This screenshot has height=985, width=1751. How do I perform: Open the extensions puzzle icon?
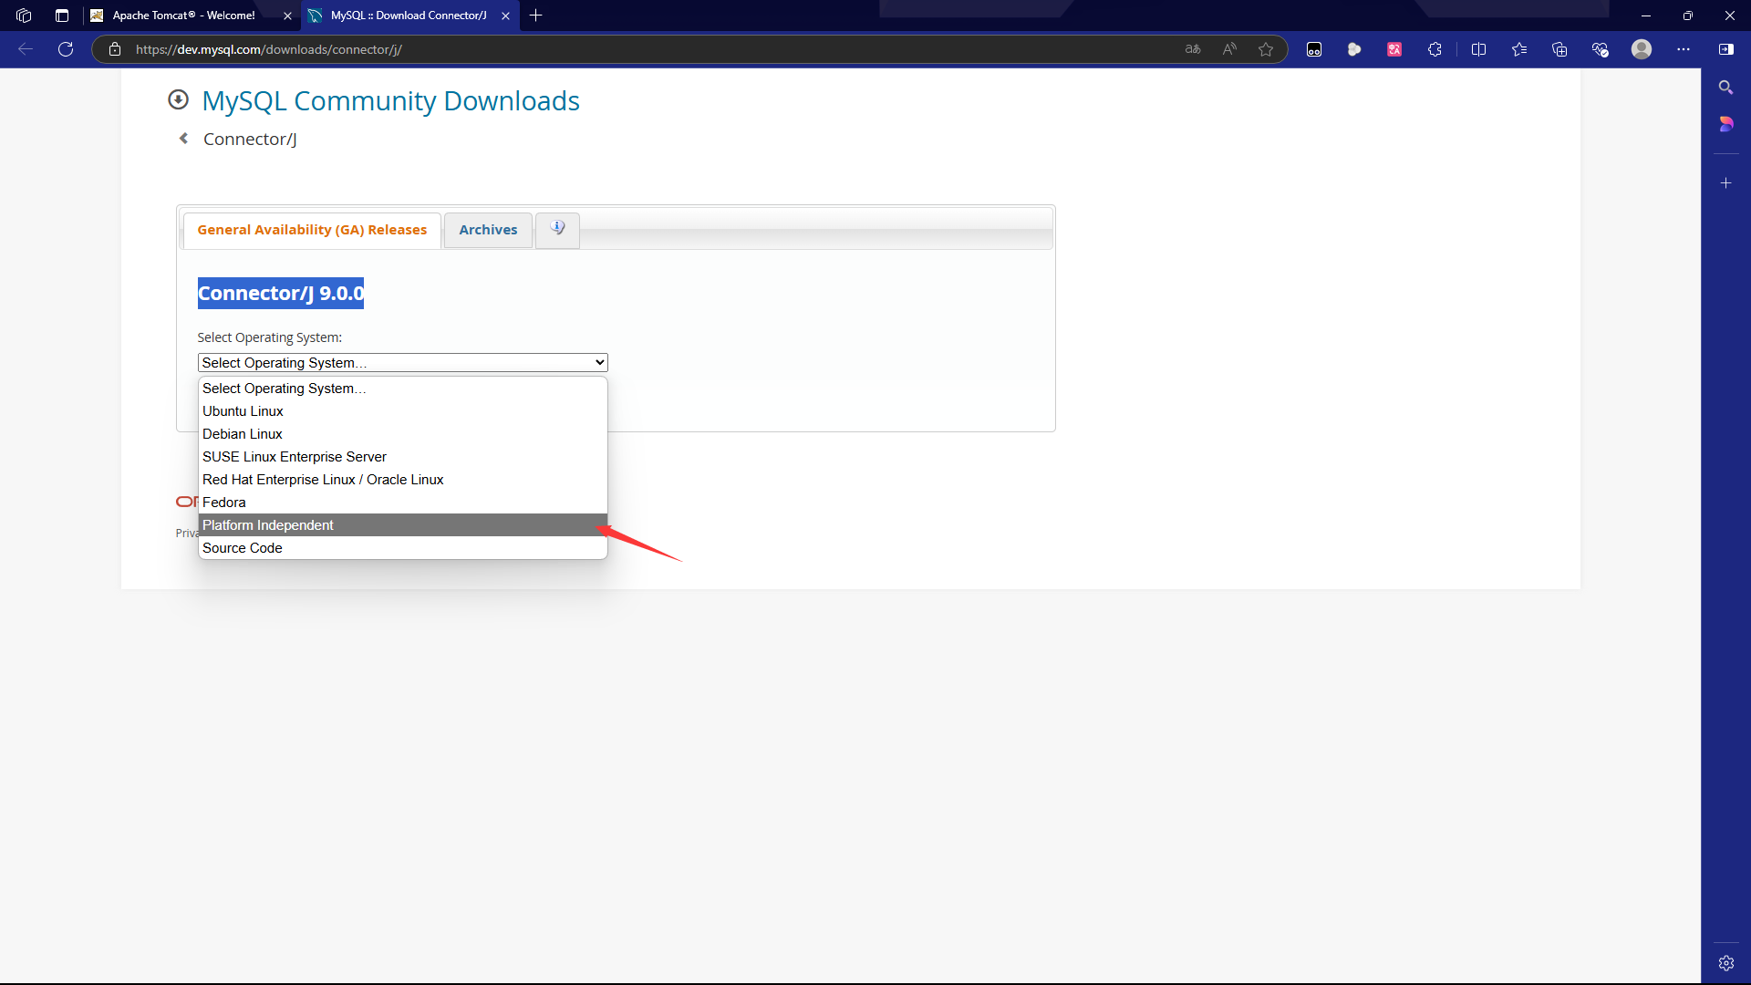1435,49
